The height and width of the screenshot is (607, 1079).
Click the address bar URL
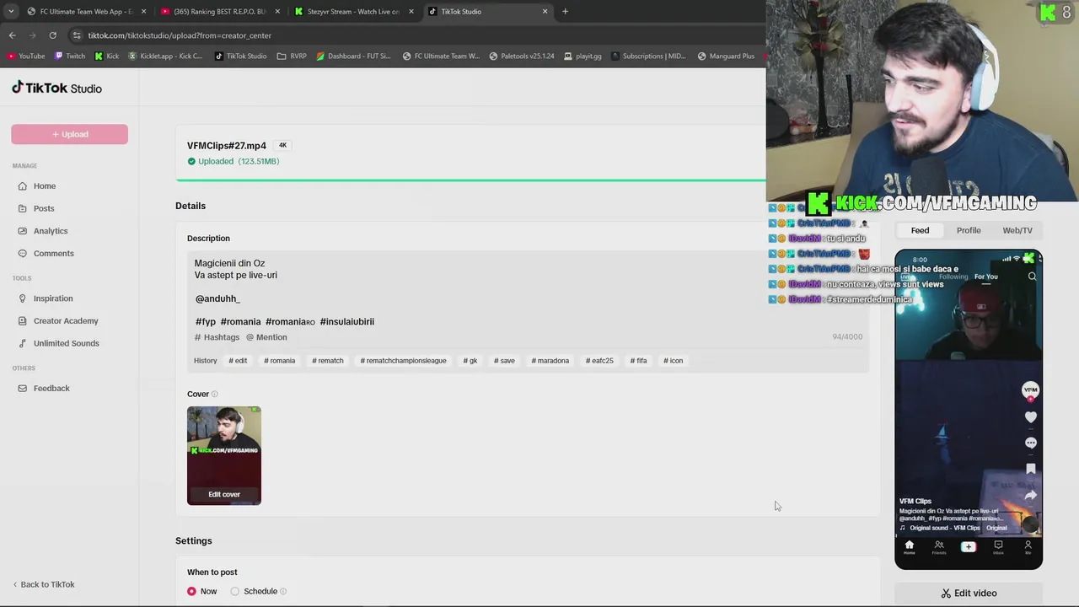(x=180, y=35)
